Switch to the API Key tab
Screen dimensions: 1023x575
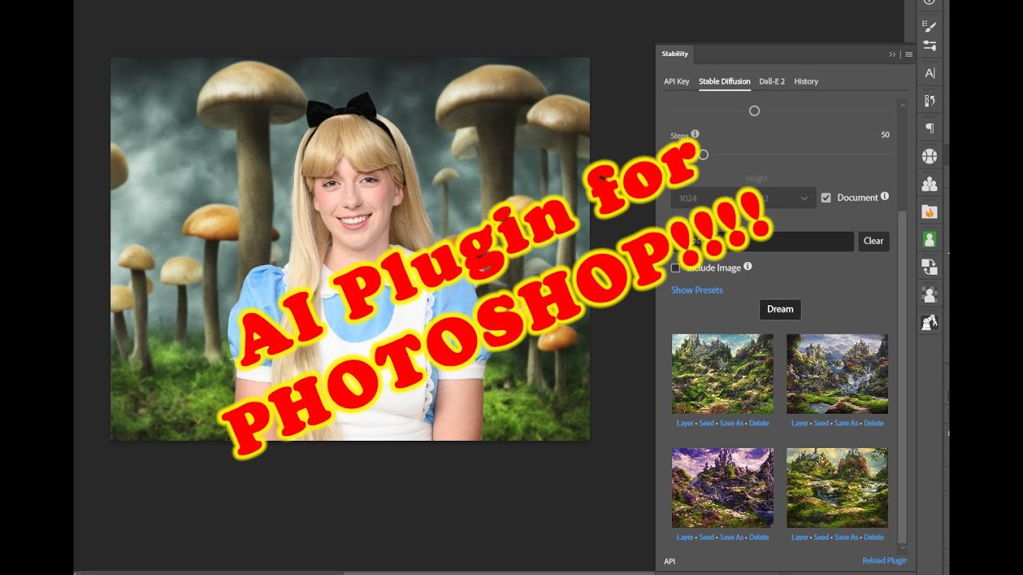pos(676,81)
